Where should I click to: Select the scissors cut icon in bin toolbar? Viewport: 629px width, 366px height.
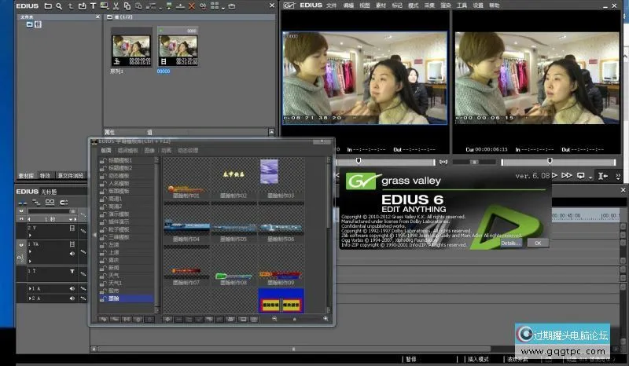pos(116,6)
